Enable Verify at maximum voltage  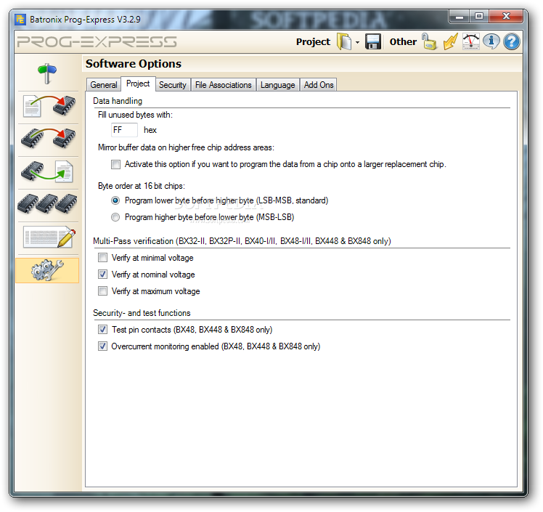(x=102, y=291)
